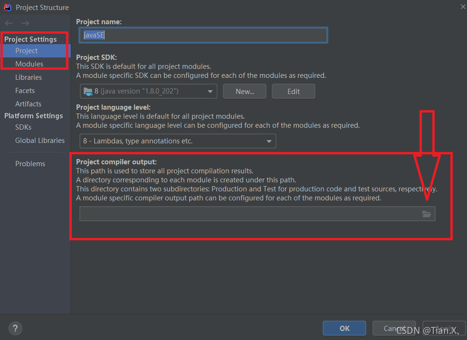Click the back navigation arrow

point(9,23)
